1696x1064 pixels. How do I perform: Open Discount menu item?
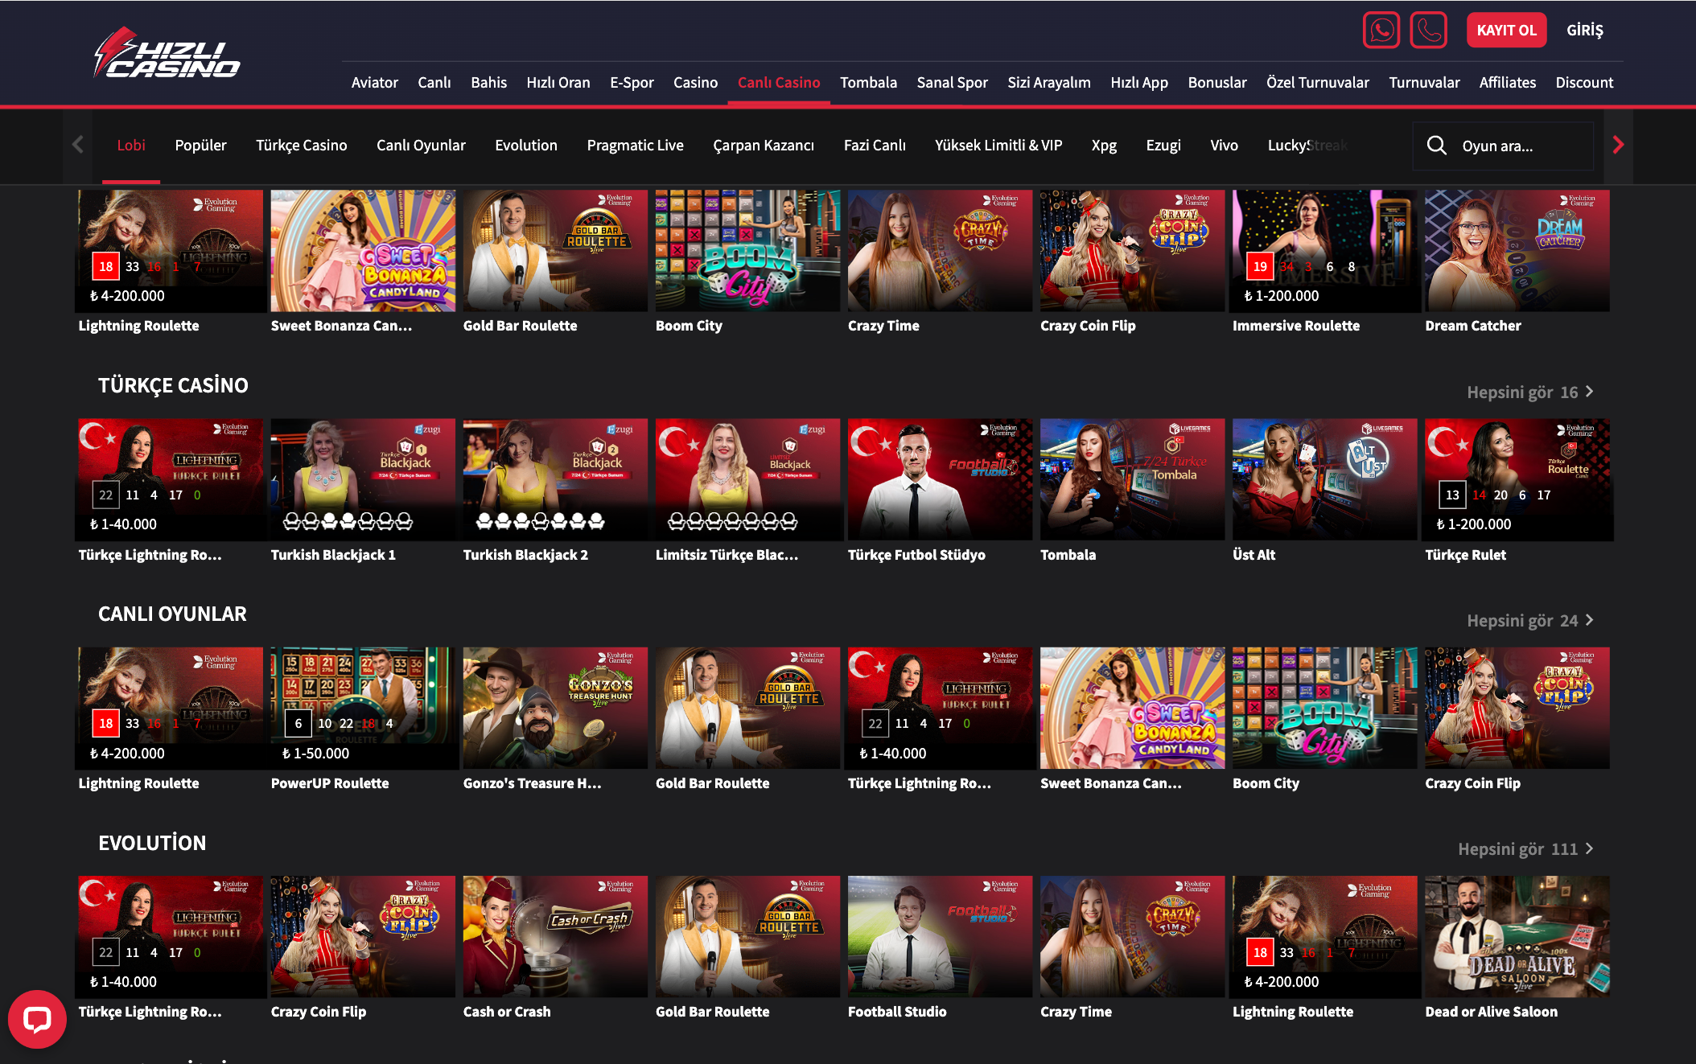pyautogui.click(x=1584, y=83)
